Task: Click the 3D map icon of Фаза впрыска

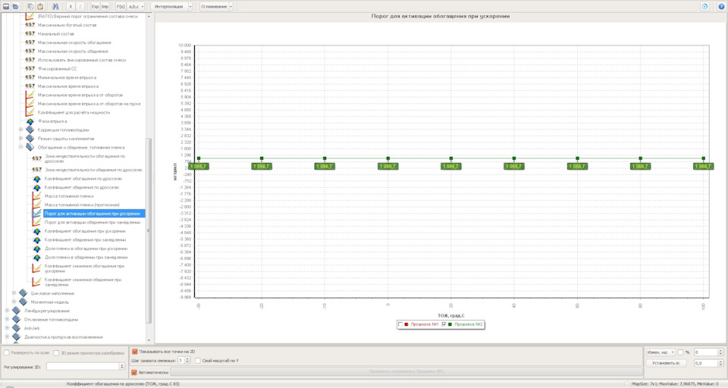Action: [x=30, y=121]
